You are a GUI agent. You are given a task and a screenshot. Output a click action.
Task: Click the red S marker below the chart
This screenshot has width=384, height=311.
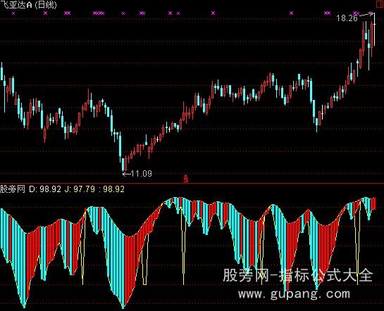click(x=186, y=179)
